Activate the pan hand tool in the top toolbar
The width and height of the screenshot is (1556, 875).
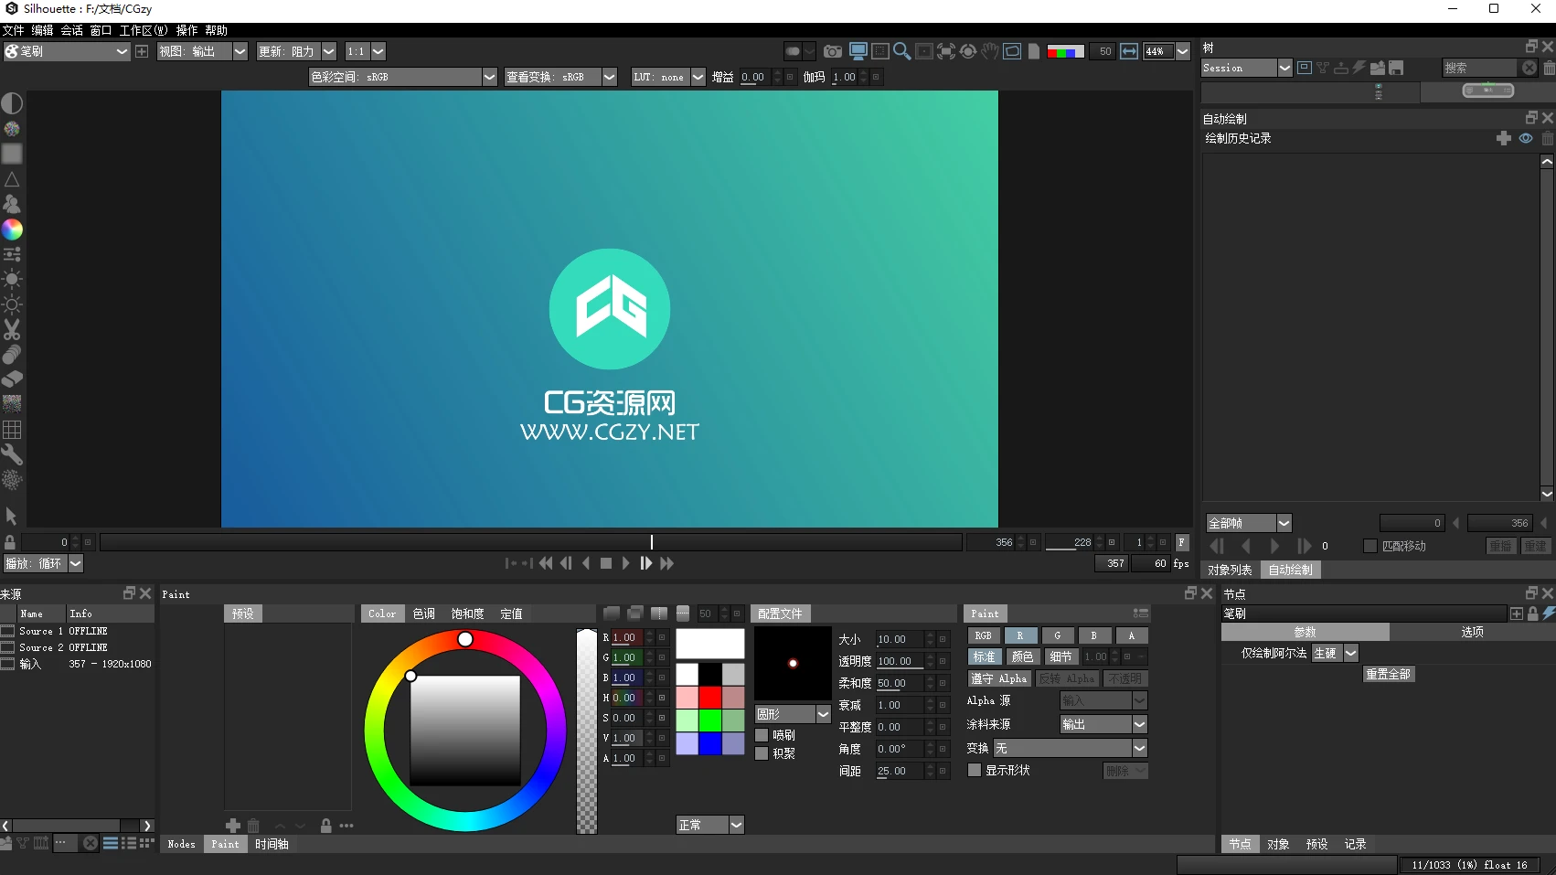(x=990, y=51)
